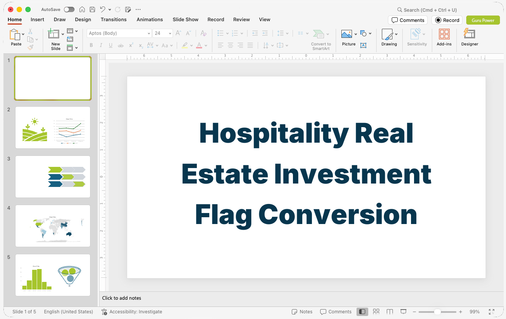Image resolution: width=506 pixels, height=319 pixels.
Task: Open the font size 24 dropdown
Action: [x=170, y=33]
